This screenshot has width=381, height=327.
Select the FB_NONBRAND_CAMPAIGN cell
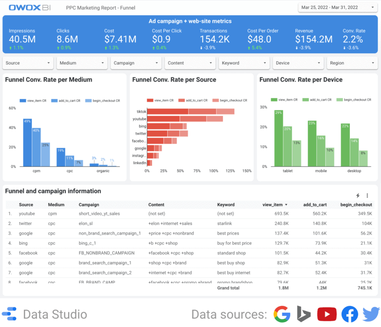106,253
